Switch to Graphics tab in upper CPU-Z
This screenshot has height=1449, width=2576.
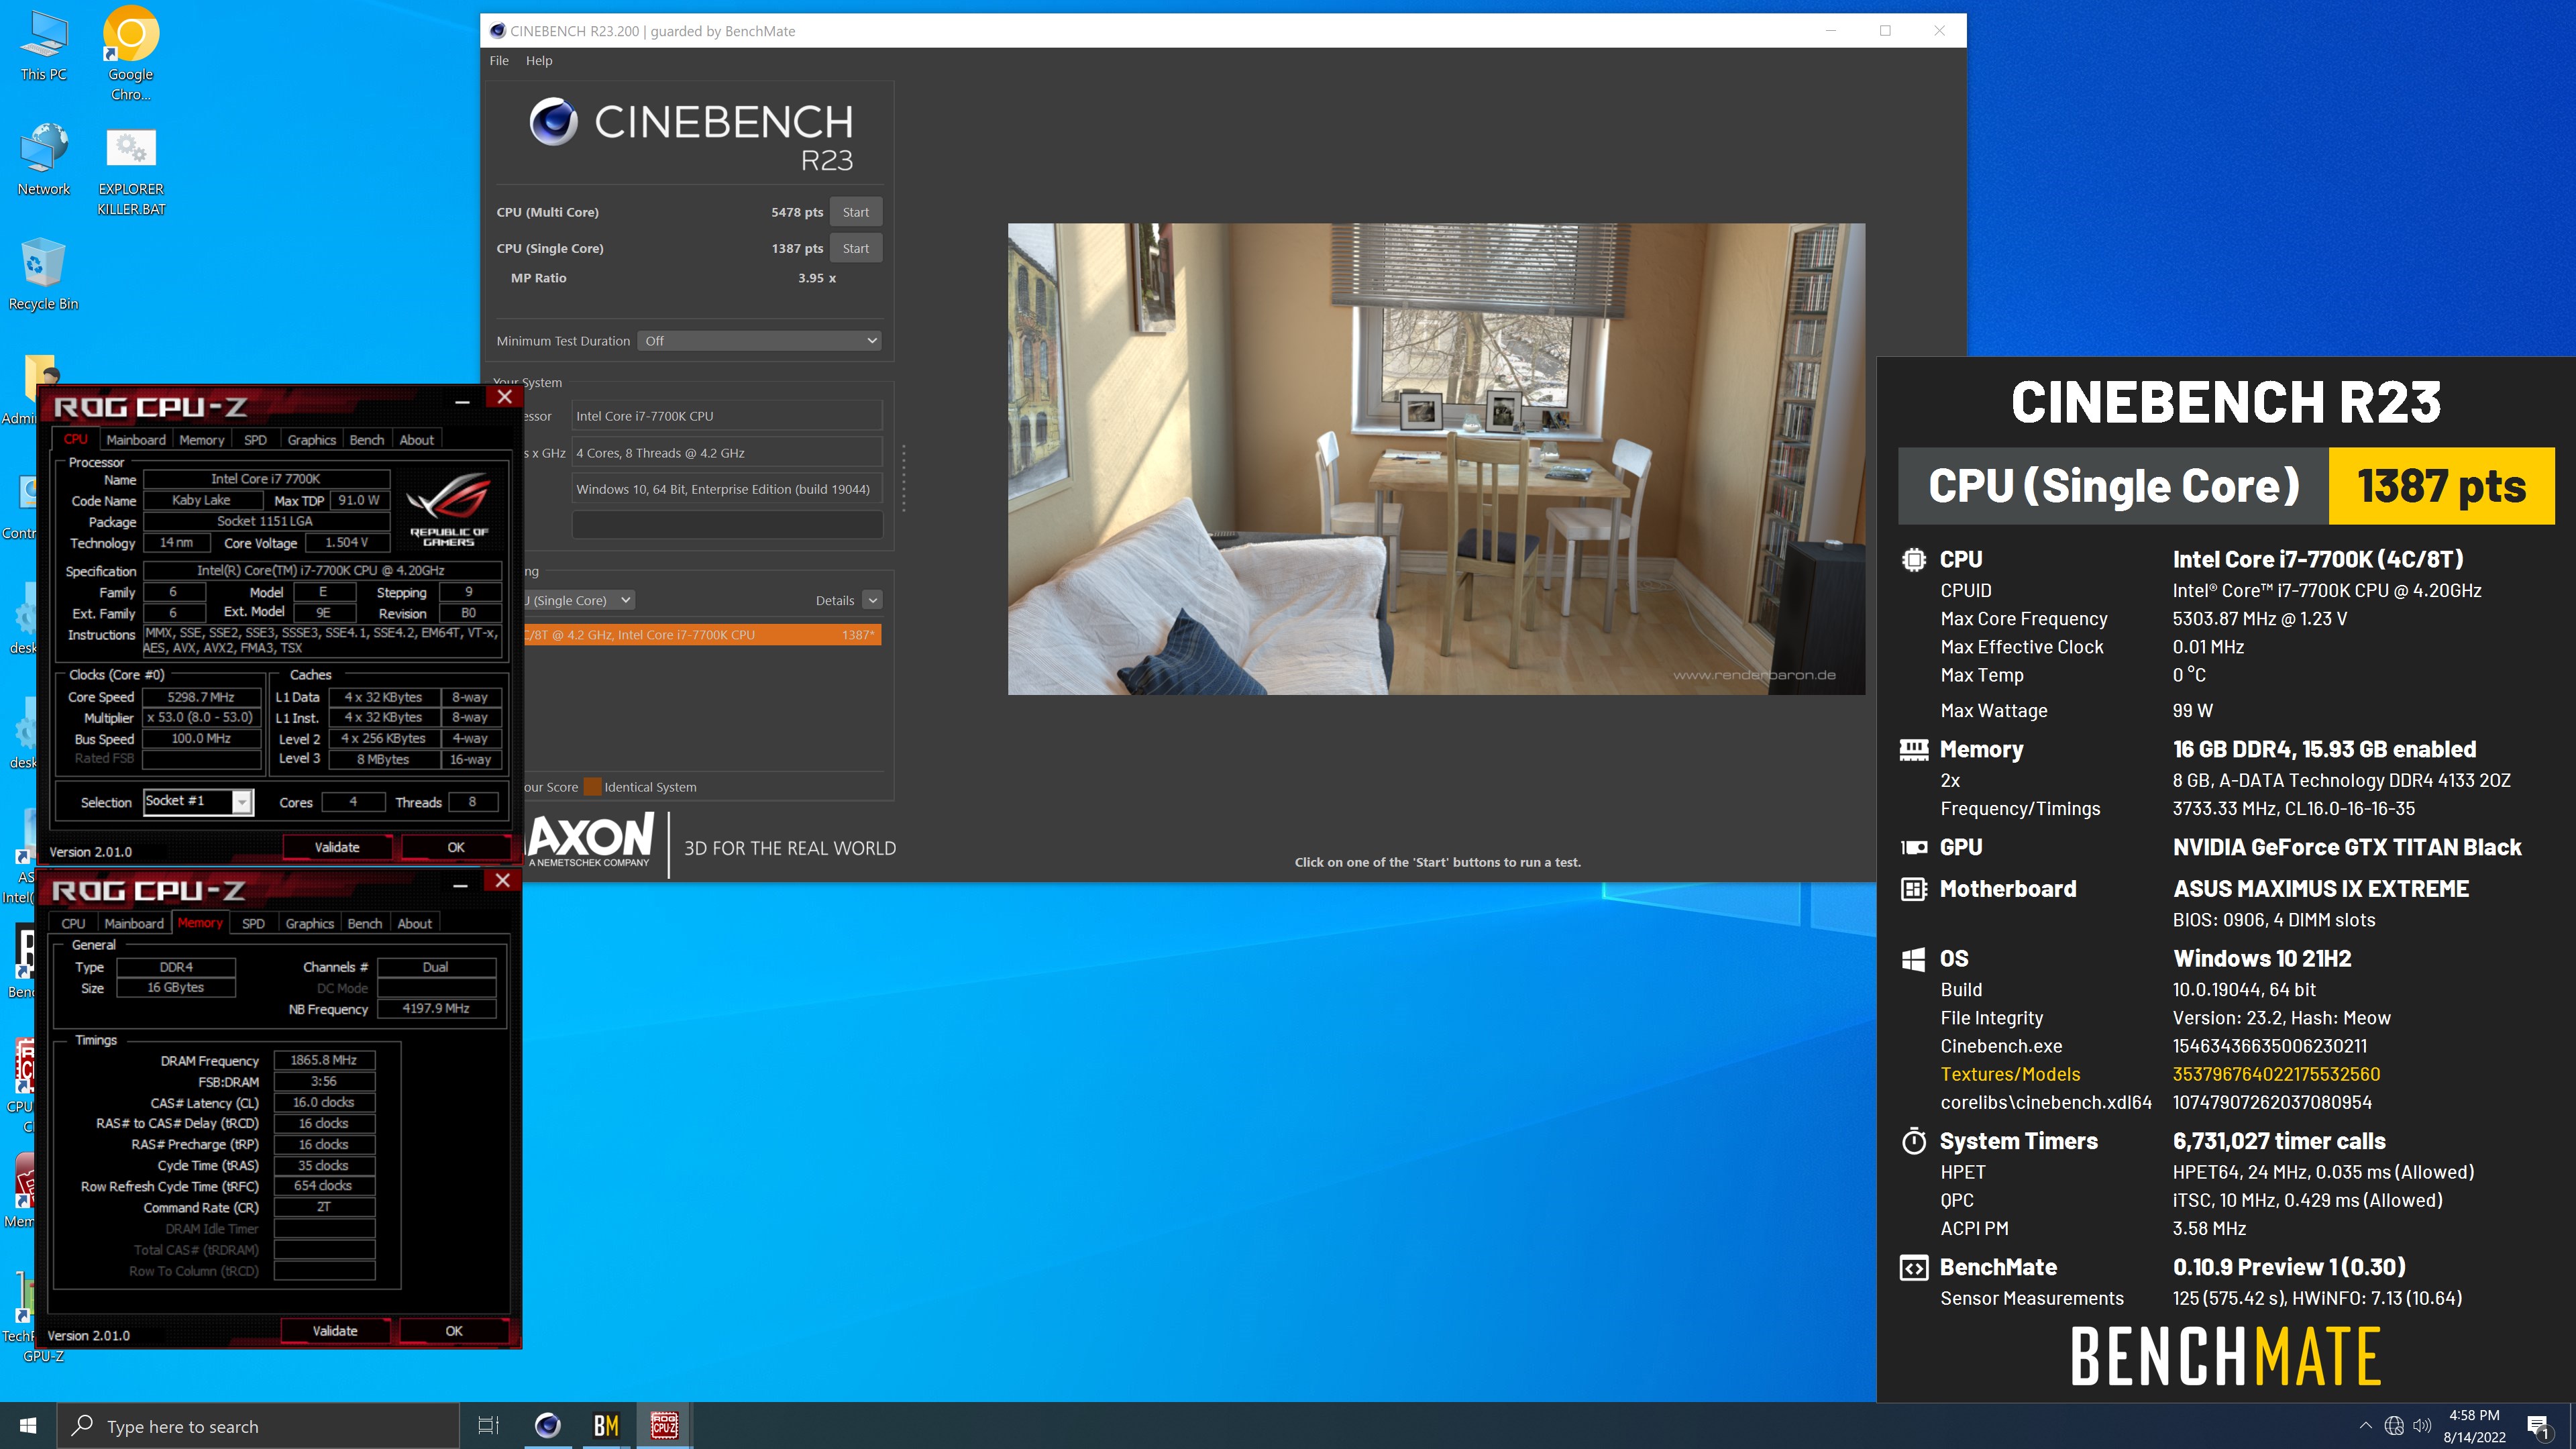click(312, 440)
